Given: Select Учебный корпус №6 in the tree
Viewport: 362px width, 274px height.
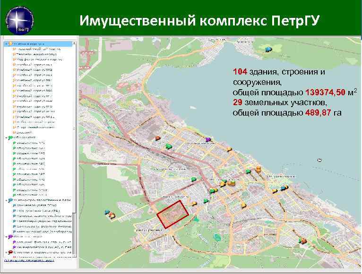Looking at the screenshot, I should [x=33, y=91].
